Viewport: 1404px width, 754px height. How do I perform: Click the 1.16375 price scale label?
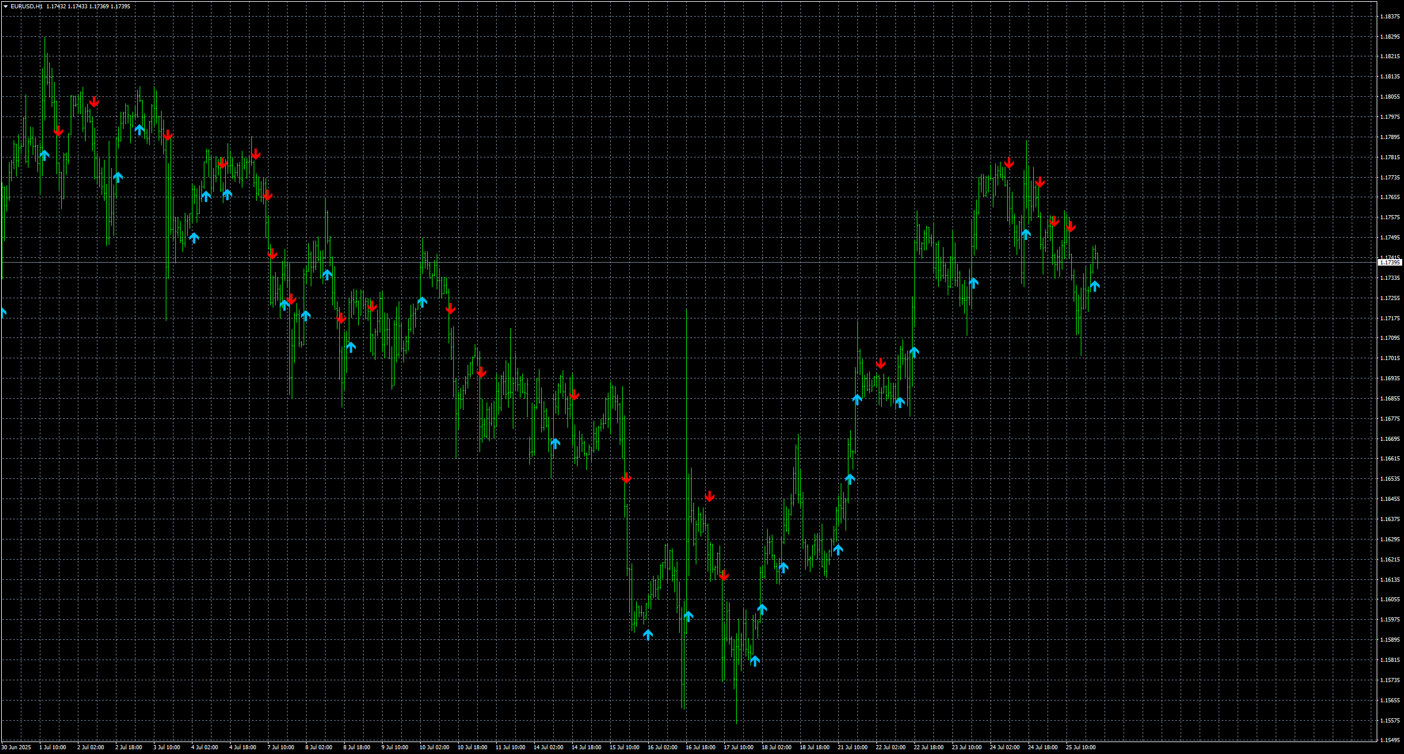1390,519
